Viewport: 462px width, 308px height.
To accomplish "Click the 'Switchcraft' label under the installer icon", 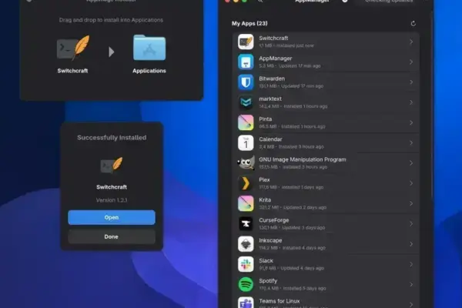I will point(72,71).
